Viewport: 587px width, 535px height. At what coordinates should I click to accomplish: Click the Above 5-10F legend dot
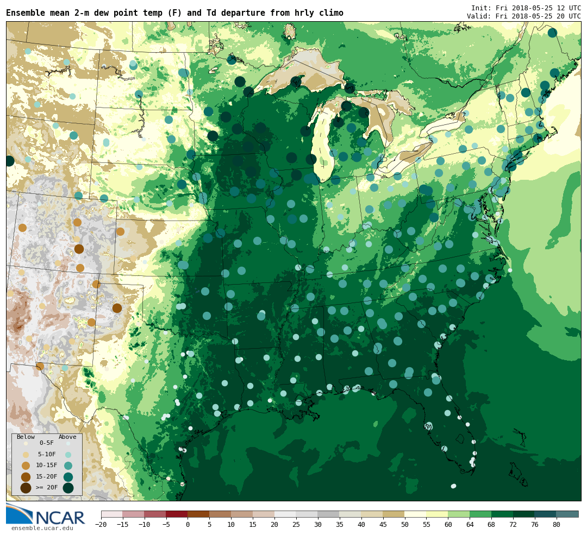(x=68, y=455)
